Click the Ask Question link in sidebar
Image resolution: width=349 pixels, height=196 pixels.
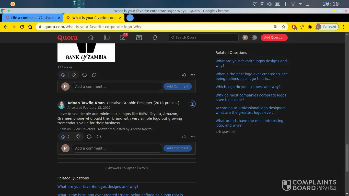(225, 132)
